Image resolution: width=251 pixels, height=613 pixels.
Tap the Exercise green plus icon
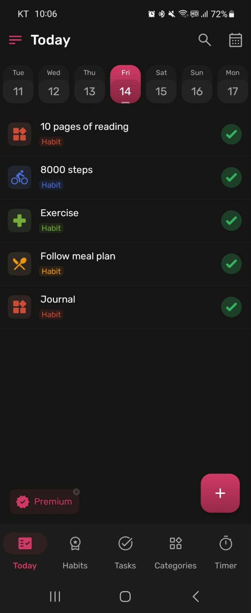[x=19, y=221]
